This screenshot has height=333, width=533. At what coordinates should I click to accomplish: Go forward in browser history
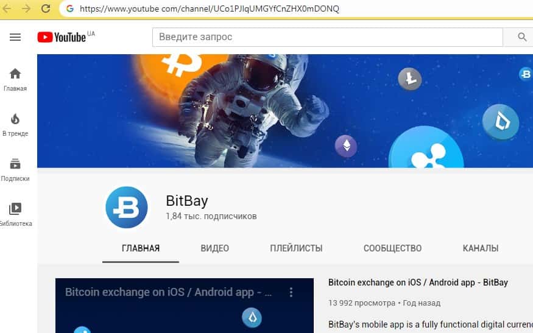[26, 9]
